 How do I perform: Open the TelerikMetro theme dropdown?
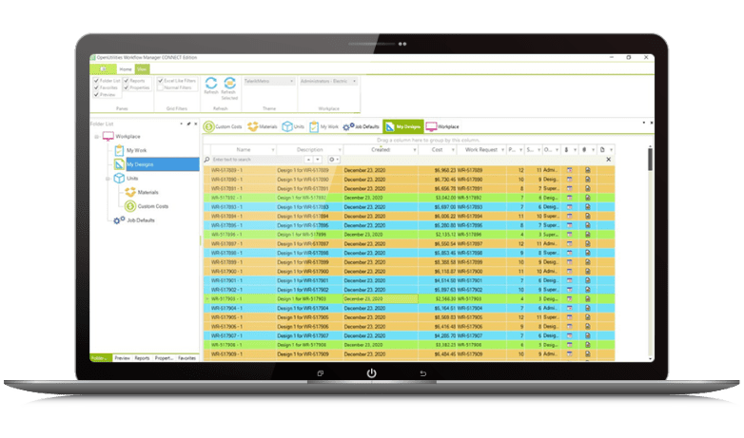(x=267, y=82)
